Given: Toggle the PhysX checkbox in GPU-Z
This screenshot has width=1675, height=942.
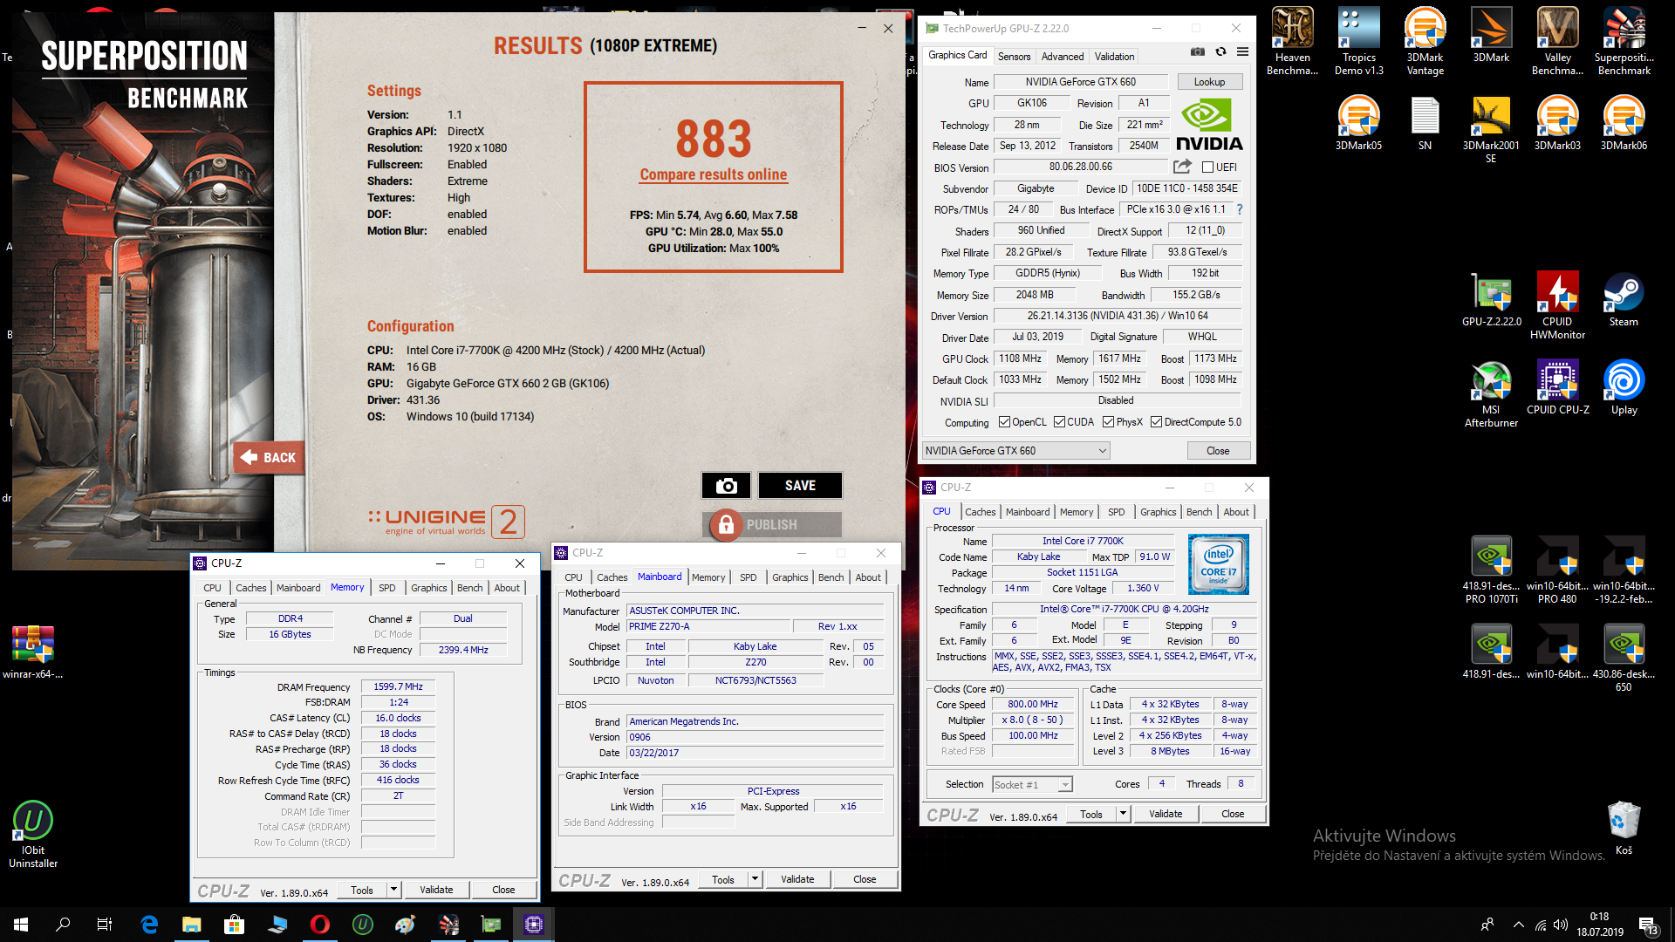Looking at the screenshot, I should coord(1108,422).
